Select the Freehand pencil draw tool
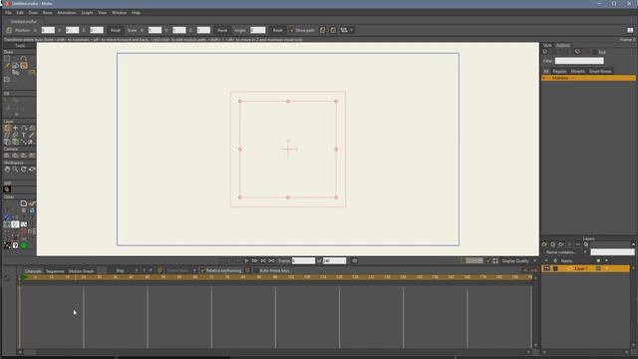The image size is (638, 359). click(7, 66)
